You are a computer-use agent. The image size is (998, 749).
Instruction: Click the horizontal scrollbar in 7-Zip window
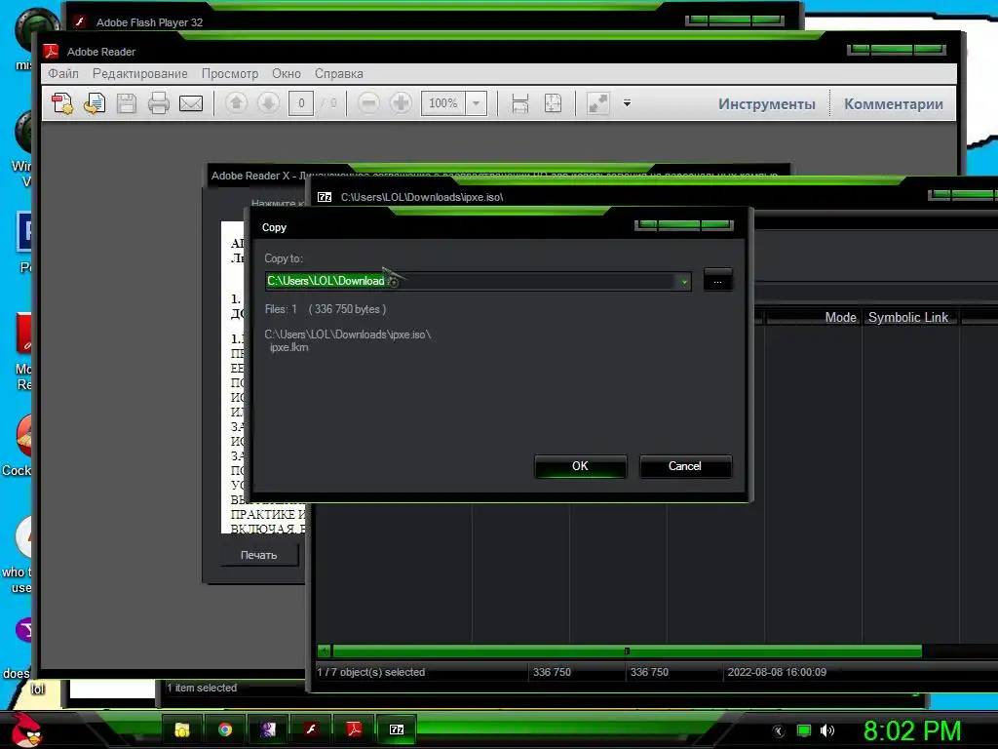(x=627, y=650)
